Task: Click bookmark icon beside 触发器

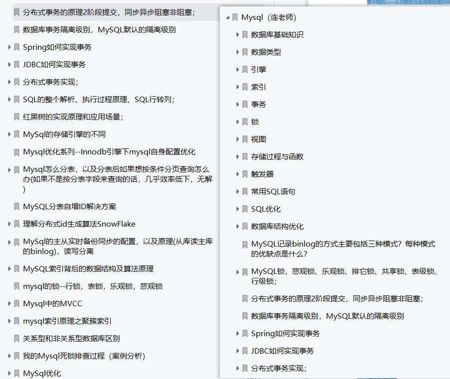Action: coord(245,174)
